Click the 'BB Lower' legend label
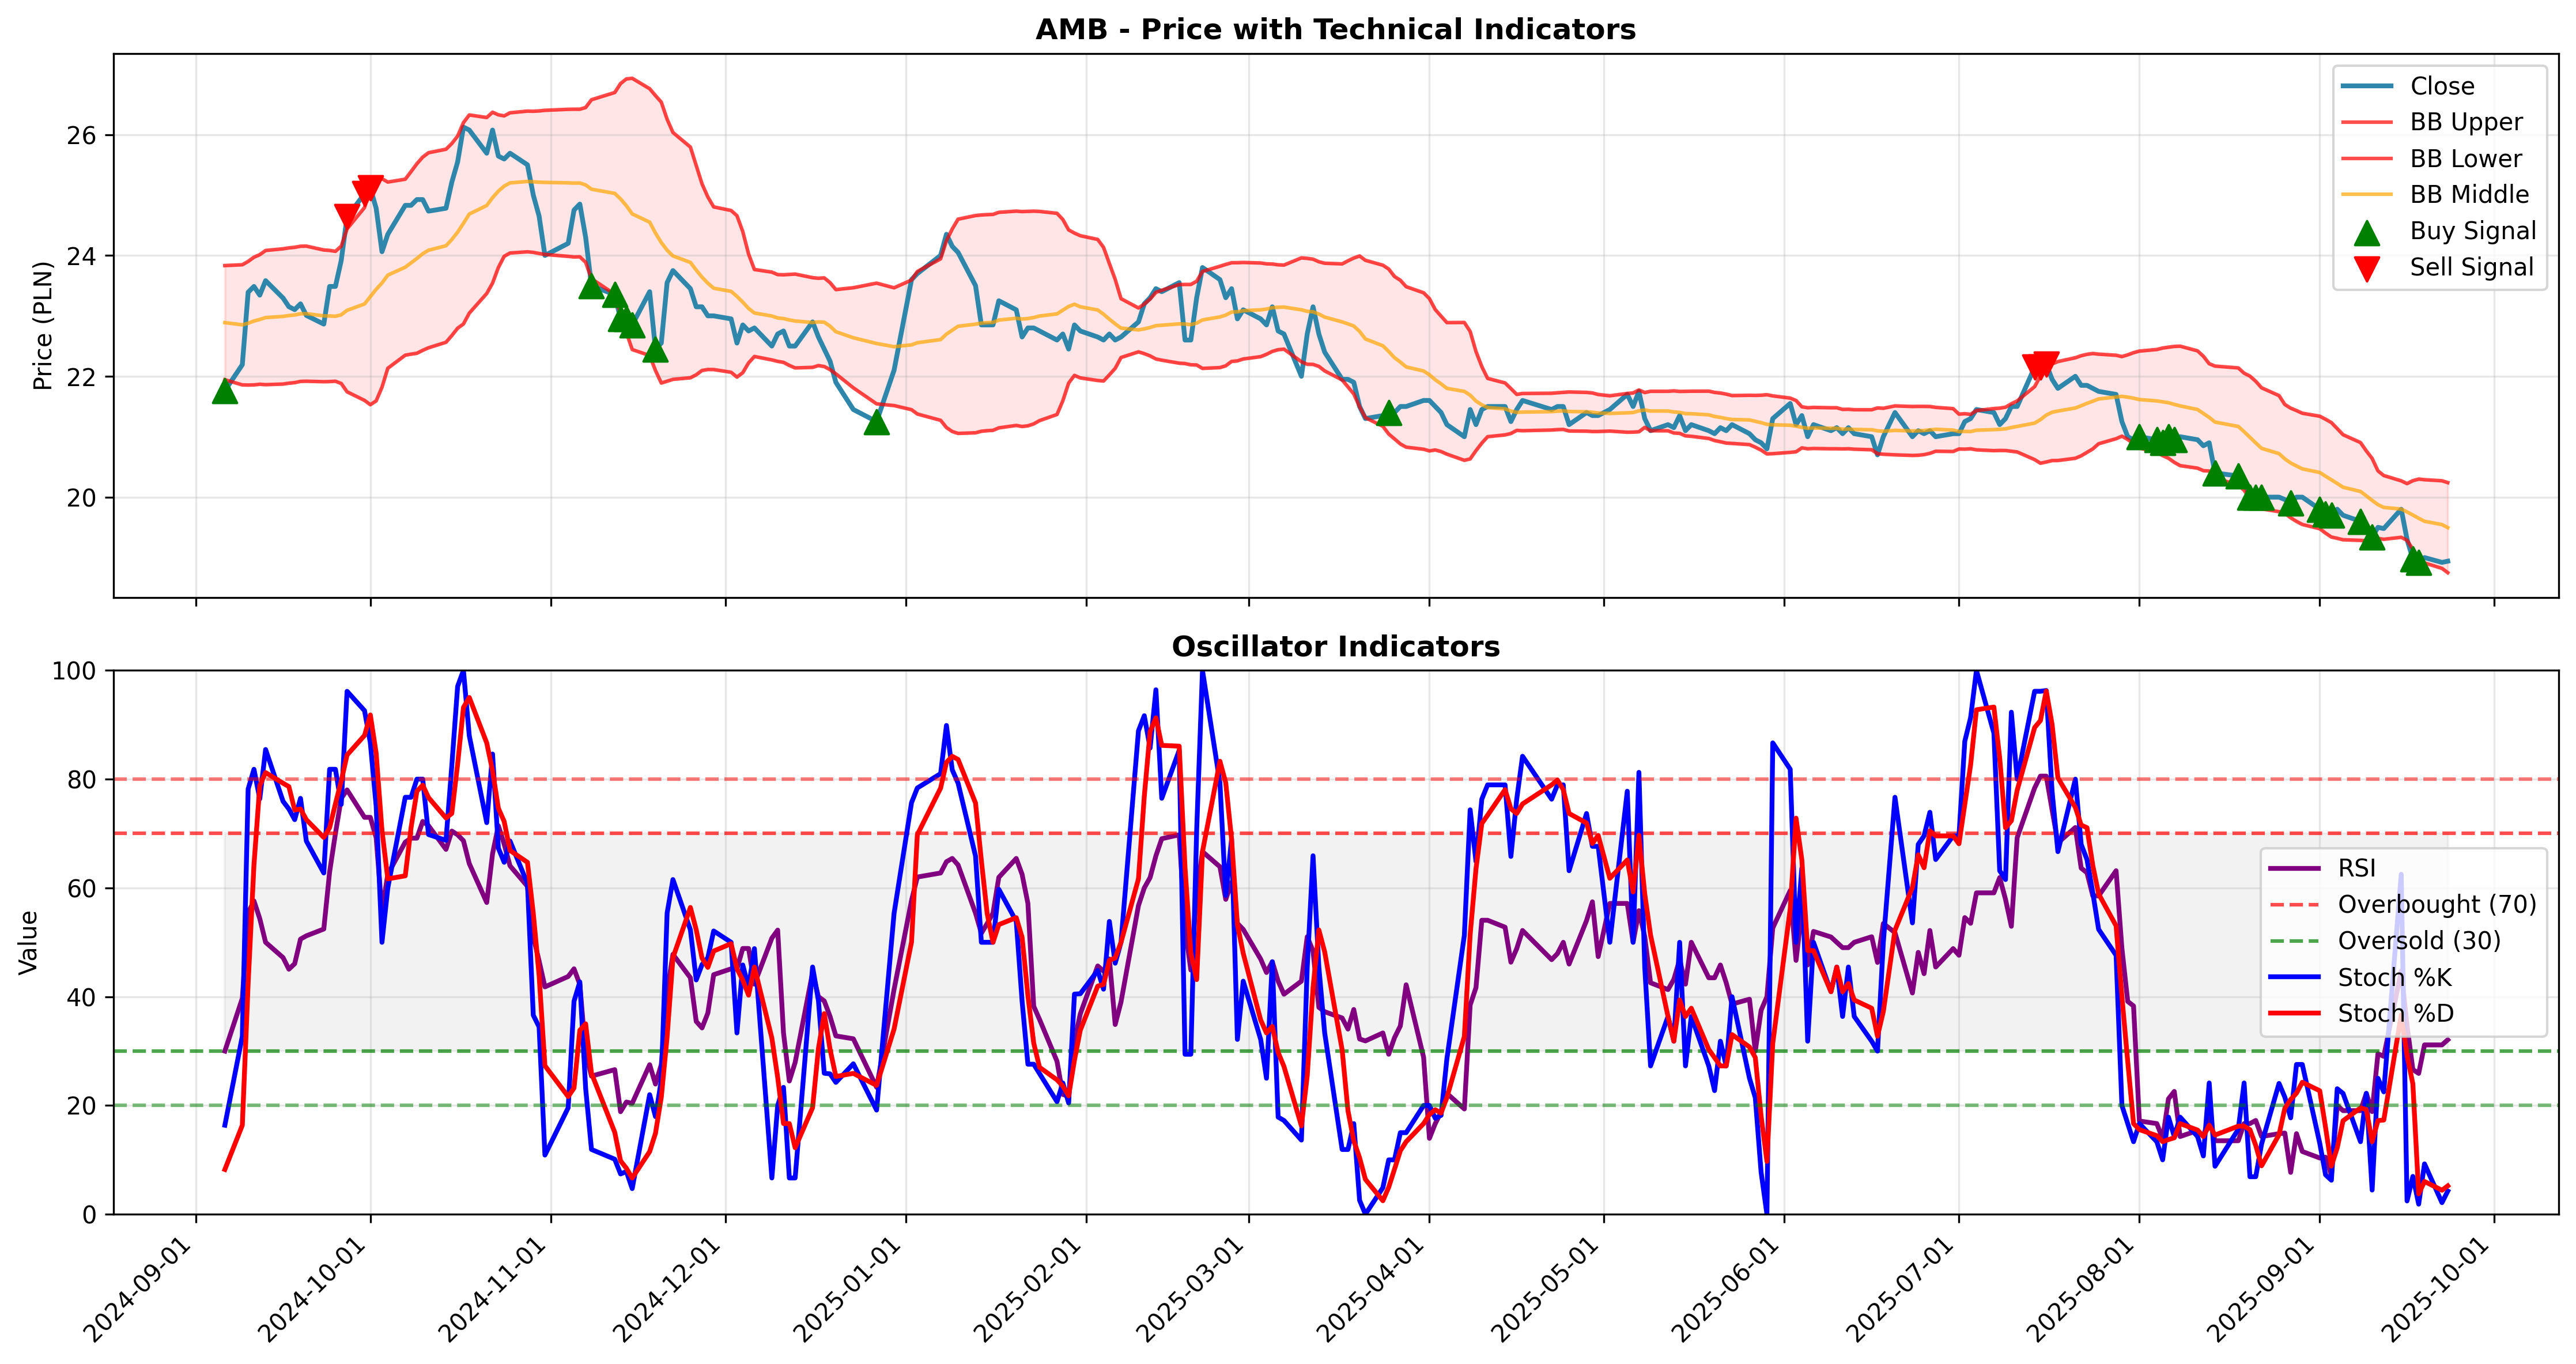2576x1364 pixels. point(2466,159)
